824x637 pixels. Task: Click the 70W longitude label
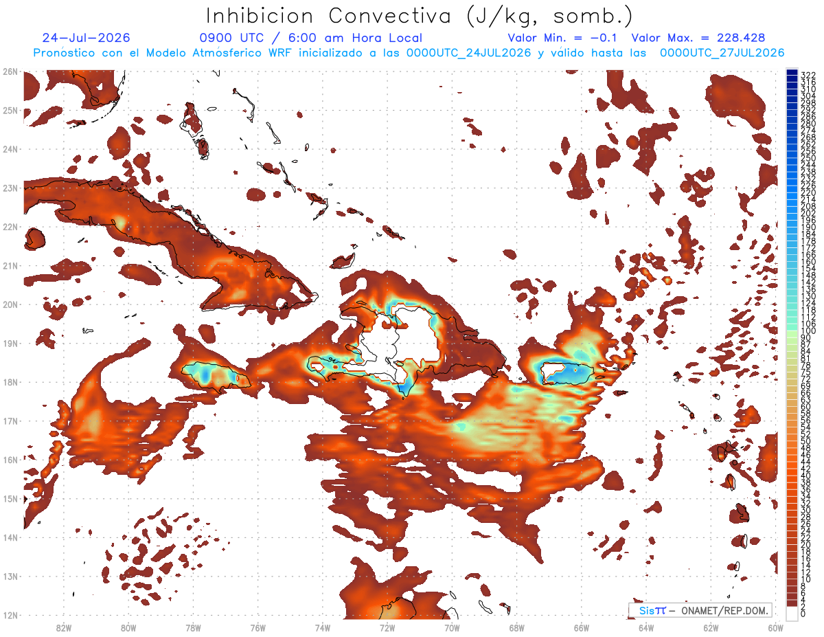[x=452, y=627]
